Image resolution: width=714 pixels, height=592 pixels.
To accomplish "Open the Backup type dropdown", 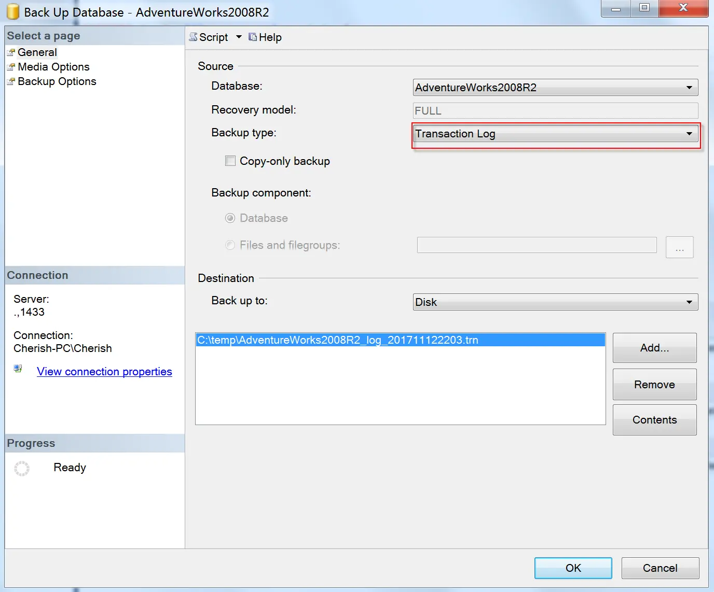I will 555,134.
